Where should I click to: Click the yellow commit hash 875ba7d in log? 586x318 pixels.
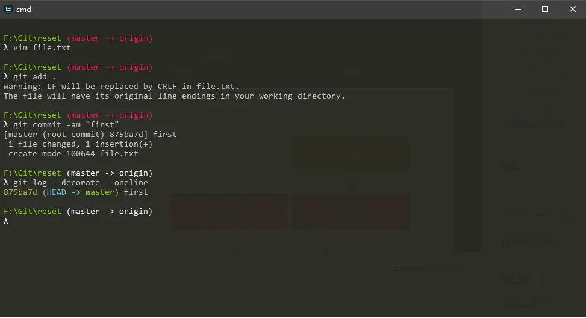click(x=20, y=192)
